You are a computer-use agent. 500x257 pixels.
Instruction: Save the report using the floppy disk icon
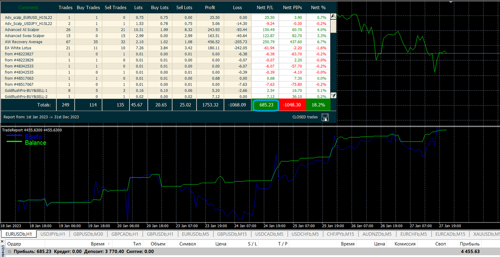[325, 117]
